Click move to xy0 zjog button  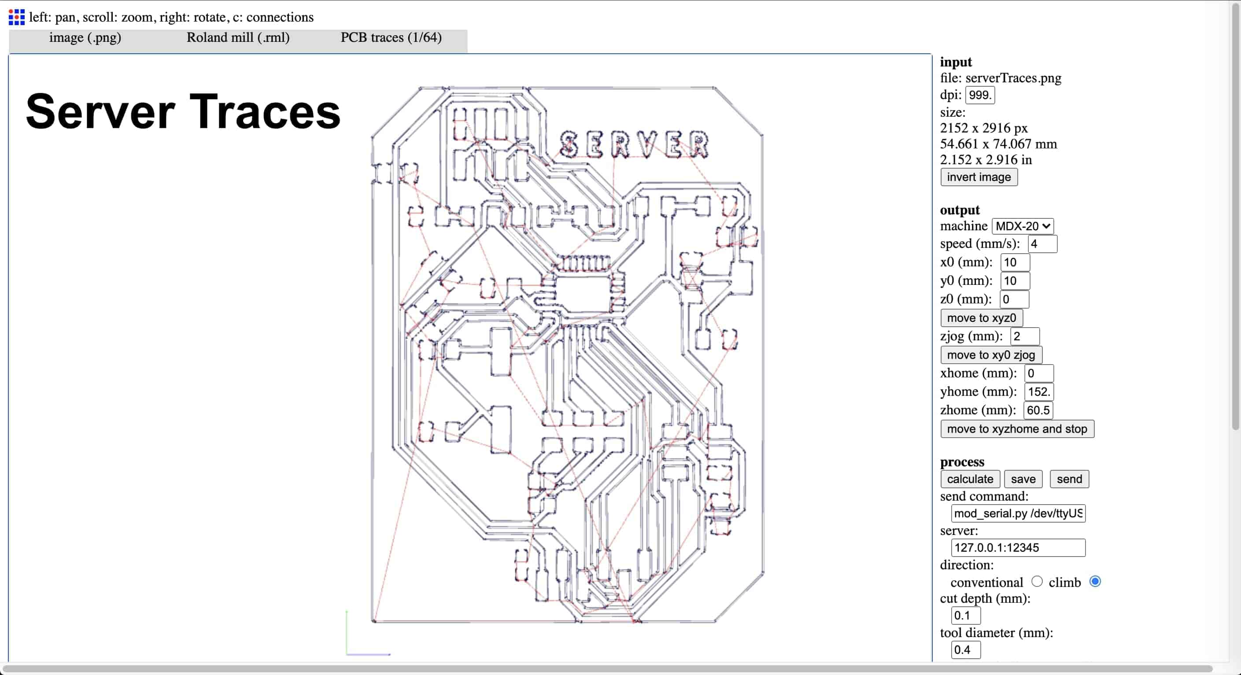(991, 355)
